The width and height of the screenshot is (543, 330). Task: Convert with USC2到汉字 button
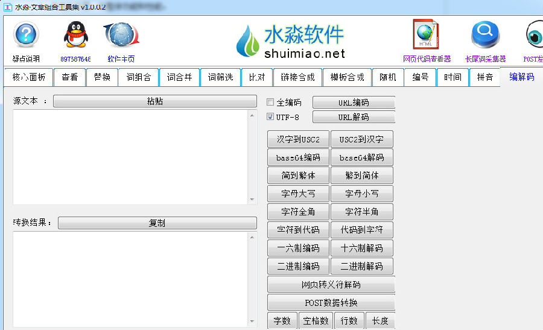coord(362,139)
